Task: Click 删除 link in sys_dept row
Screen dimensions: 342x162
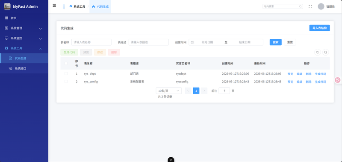Action: [309, 74]
